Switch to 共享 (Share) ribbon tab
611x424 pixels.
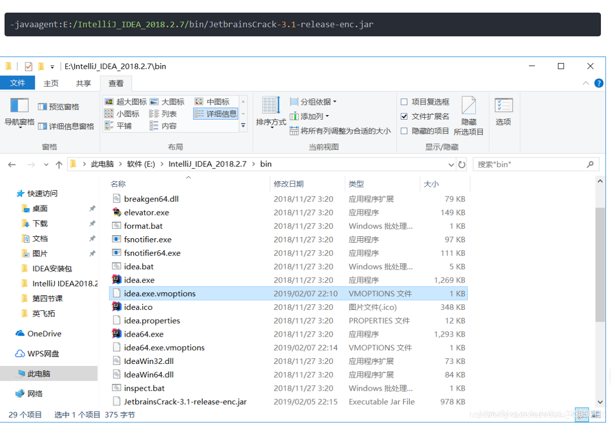(83, 83)
